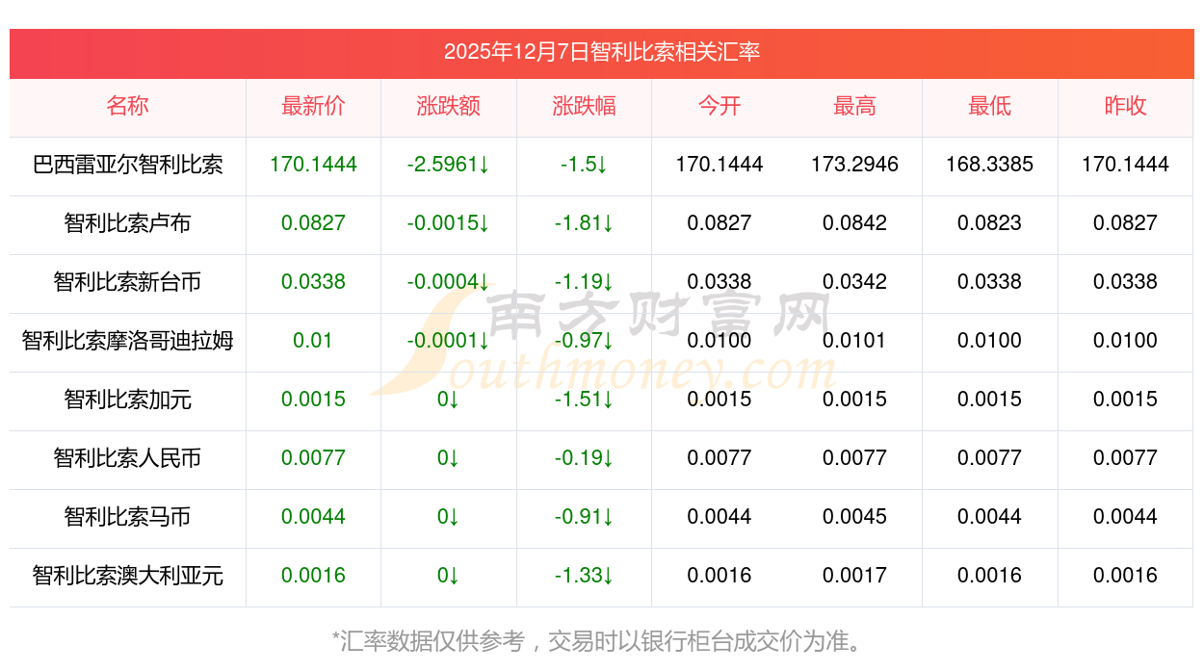
Task: Select the 今开 column header
Action: pos(719,106)
